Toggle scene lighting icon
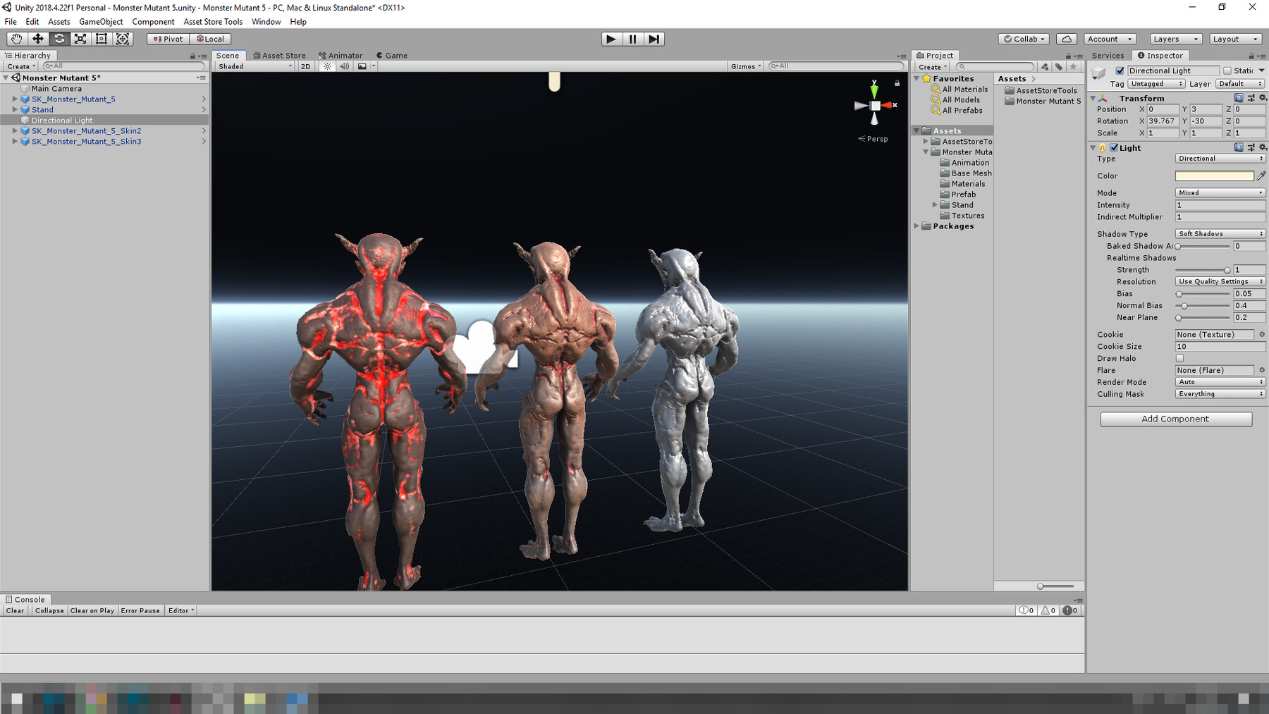 pyautogui.click(x=327, y=66)
